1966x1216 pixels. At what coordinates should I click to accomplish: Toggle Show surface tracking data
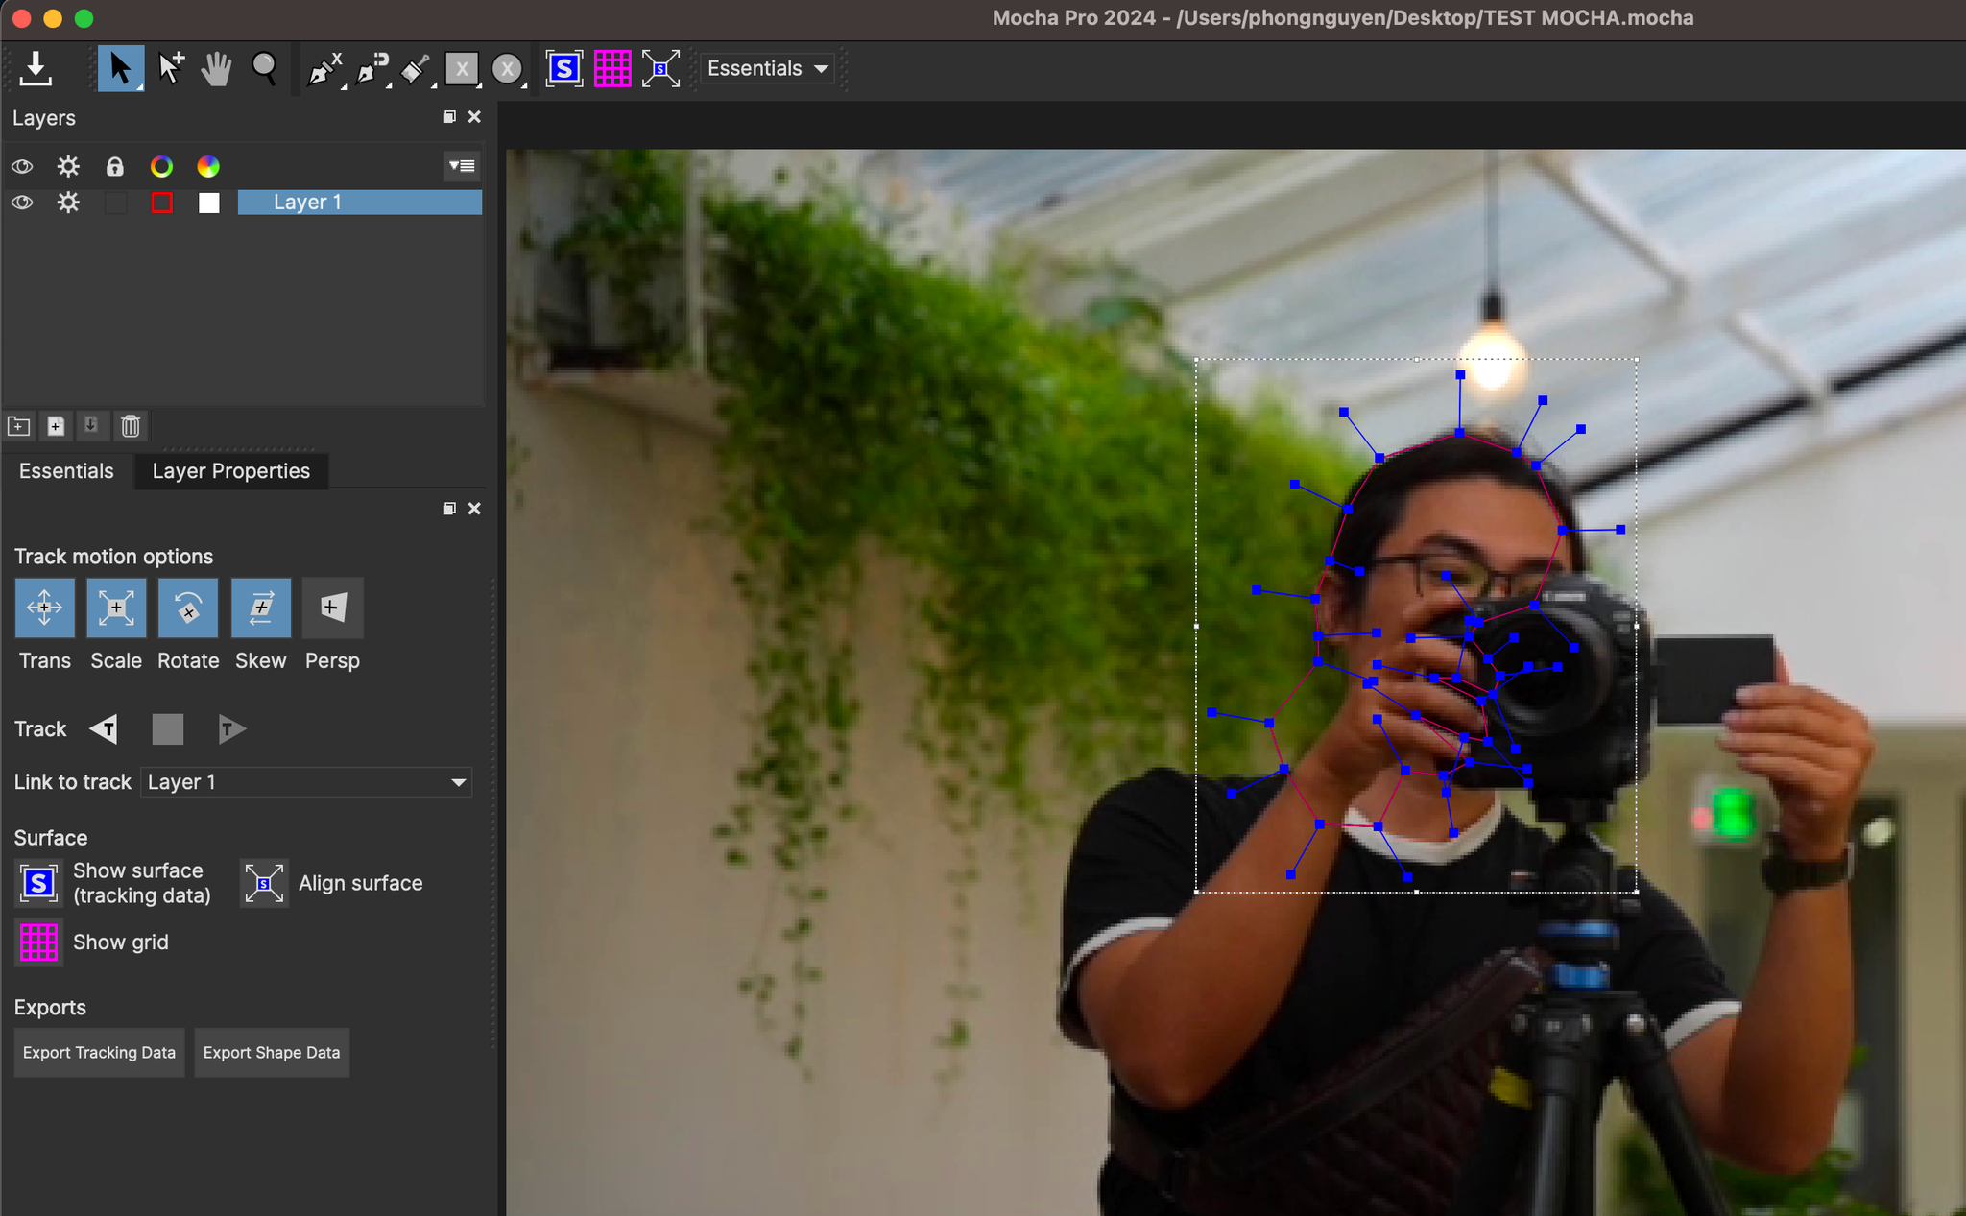point(36,882)
